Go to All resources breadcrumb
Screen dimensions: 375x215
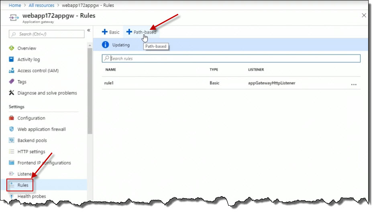41,5
